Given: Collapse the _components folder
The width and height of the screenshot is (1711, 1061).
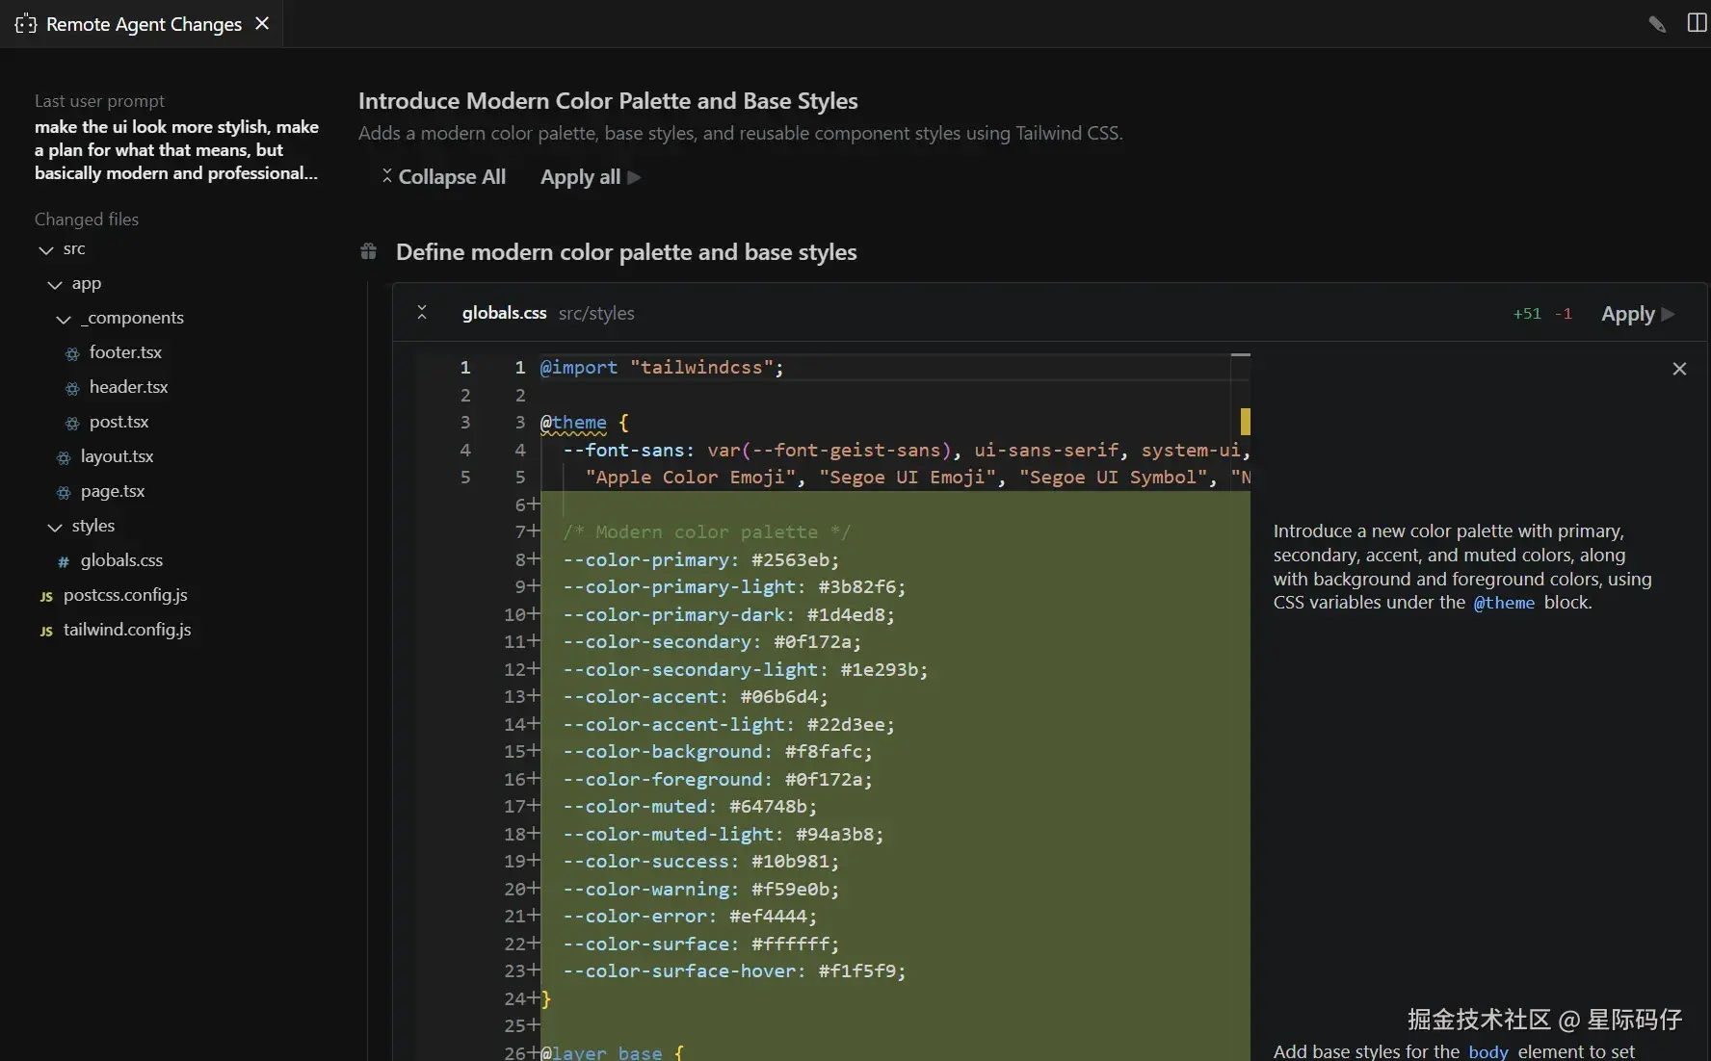Looking at the screenshot, I should (64, 319).
